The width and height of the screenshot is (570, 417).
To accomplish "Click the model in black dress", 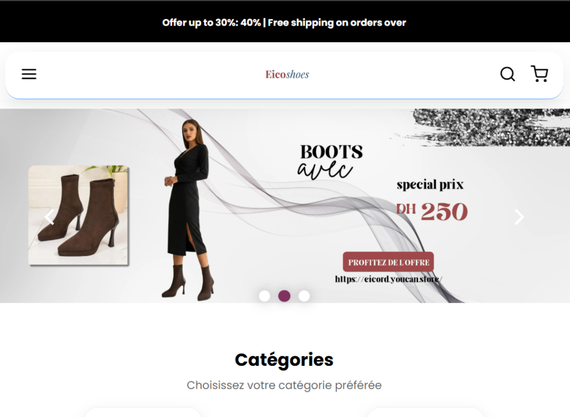I will click(x=188, y=209).
